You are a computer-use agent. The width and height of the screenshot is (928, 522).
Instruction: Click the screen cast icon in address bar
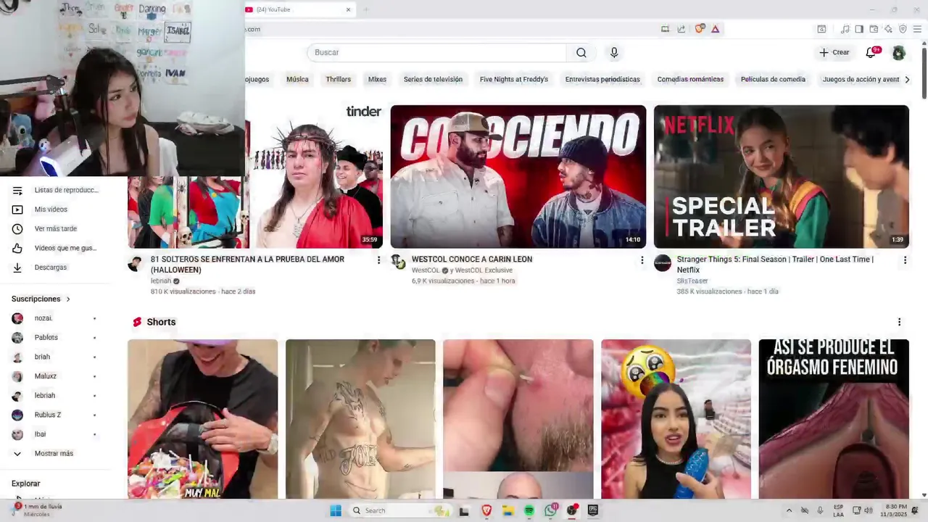tap(665, 29)
